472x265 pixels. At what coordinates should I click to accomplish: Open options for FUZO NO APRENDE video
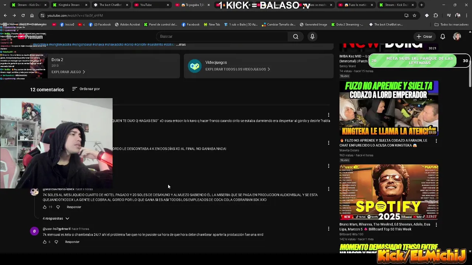tap(436, 141)
